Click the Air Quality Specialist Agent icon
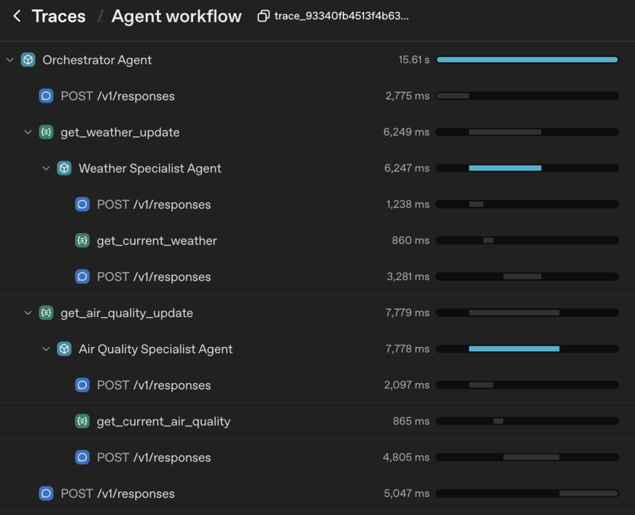635x515 pixels. point(64,349)
